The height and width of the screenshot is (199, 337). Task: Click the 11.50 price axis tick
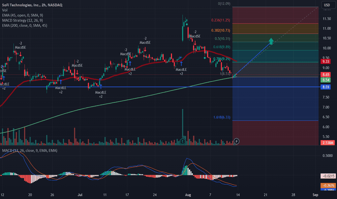[x=327, y=19]
